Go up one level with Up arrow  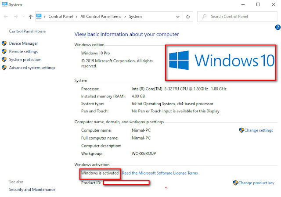pos(30,17)
